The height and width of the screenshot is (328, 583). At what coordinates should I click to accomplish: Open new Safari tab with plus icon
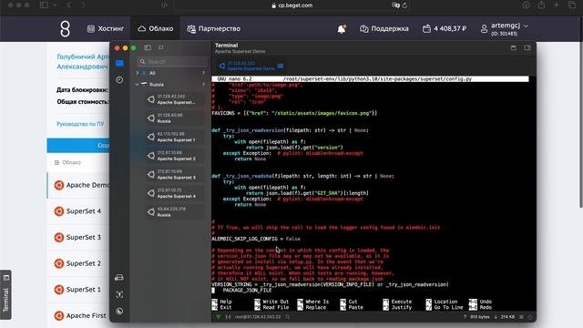point(557,5)
